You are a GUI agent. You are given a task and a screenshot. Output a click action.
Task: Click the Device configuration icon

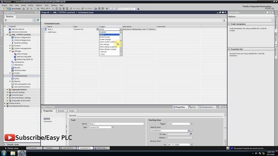13,37
